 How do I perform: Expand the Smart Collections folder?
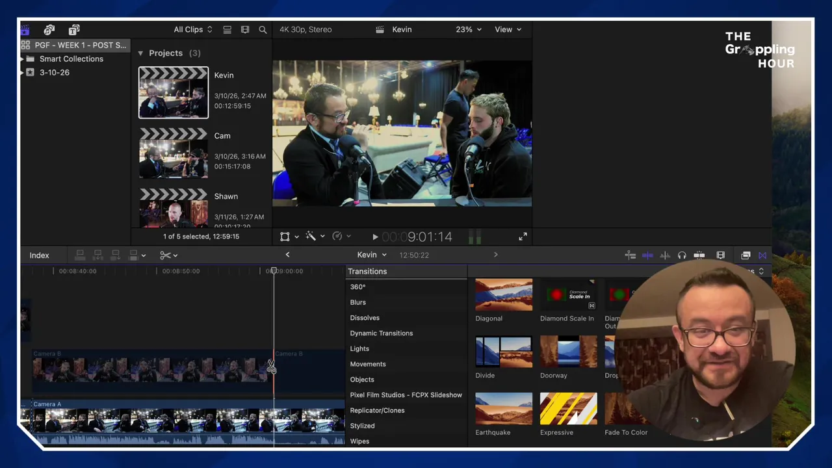(21, 58)
